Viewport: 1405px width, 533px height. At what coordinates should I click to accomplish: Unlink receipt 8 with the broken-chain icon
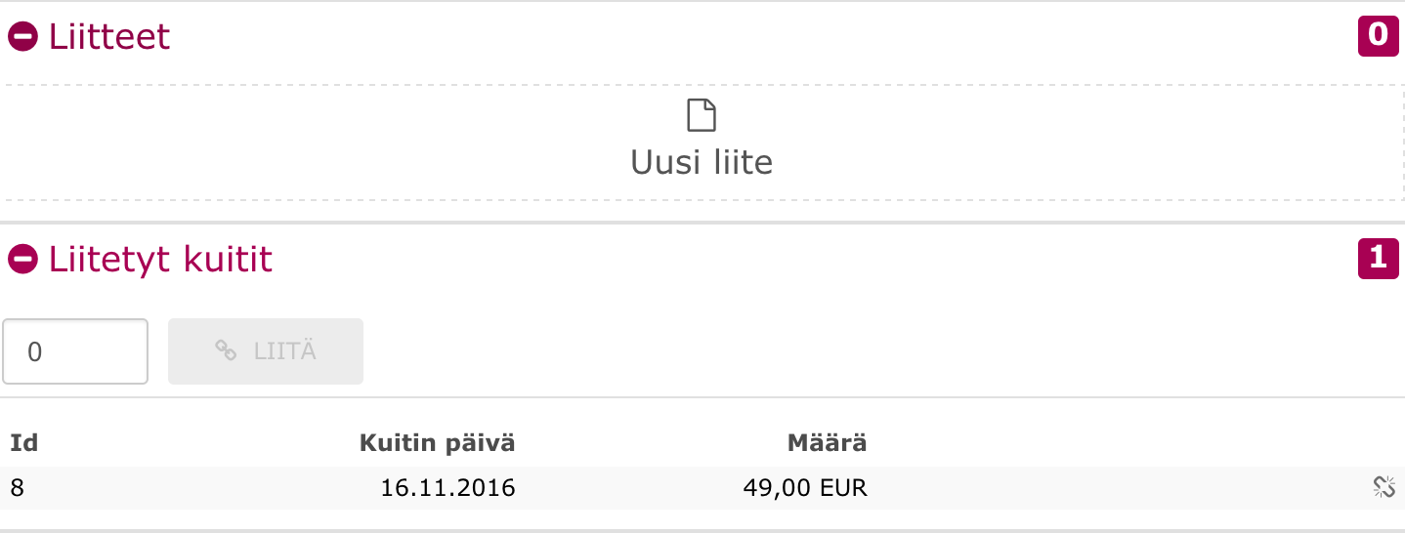(1384, 488)
